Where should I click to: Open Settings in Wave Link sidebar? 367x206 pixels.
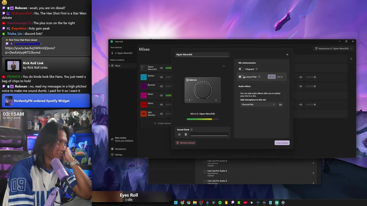point(117,155)
